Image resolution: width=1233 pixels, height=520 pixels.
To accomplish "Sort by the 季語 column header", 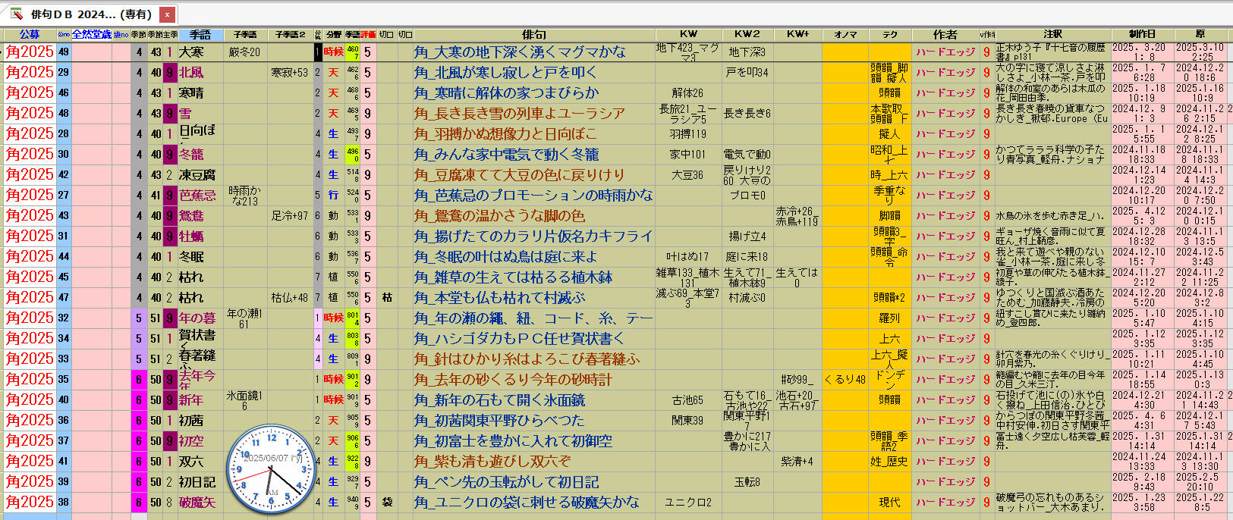I will [200, 34].
